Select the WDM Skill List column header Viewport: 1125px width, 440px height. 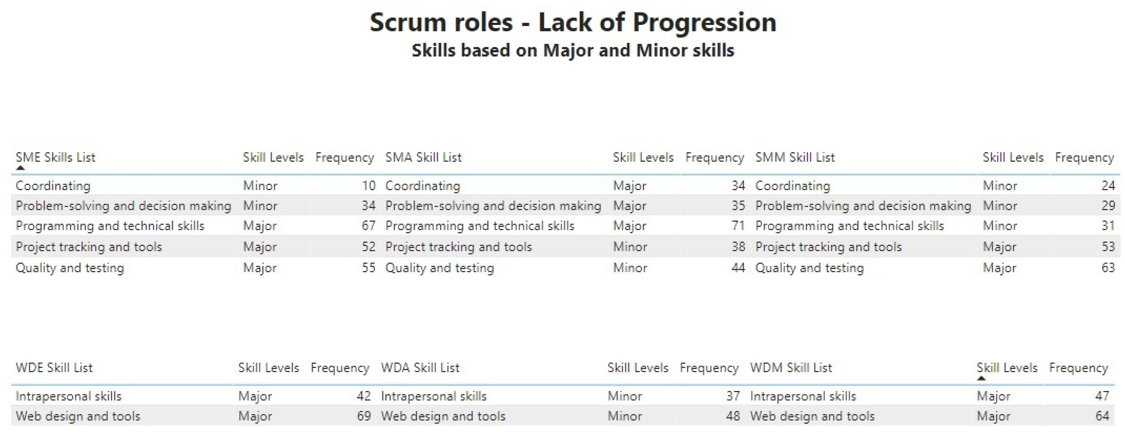[x=791, y=368]
